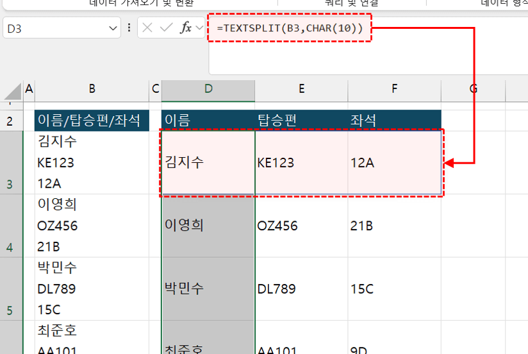Click cell D3 with 김지수
Image resolution: width=528 pixels, height=354 pixels.
coord(208,162)
